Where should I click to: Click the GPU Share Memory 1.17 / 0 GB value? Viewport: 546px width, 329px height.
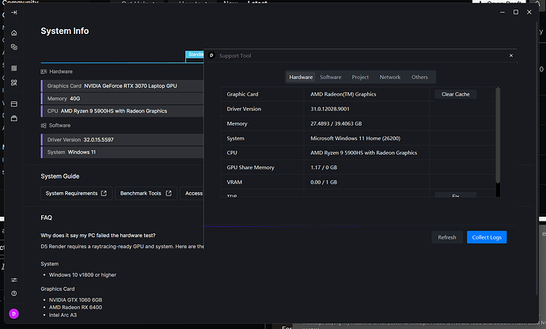pos(324,168)
